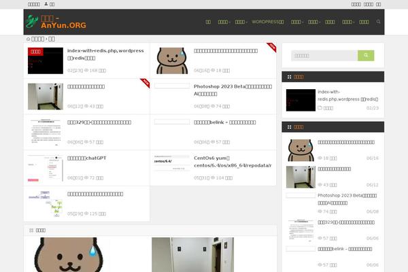Open the centos/6.4/ thumbnail image
The image size is (408, 272).
tap(172, 163)
